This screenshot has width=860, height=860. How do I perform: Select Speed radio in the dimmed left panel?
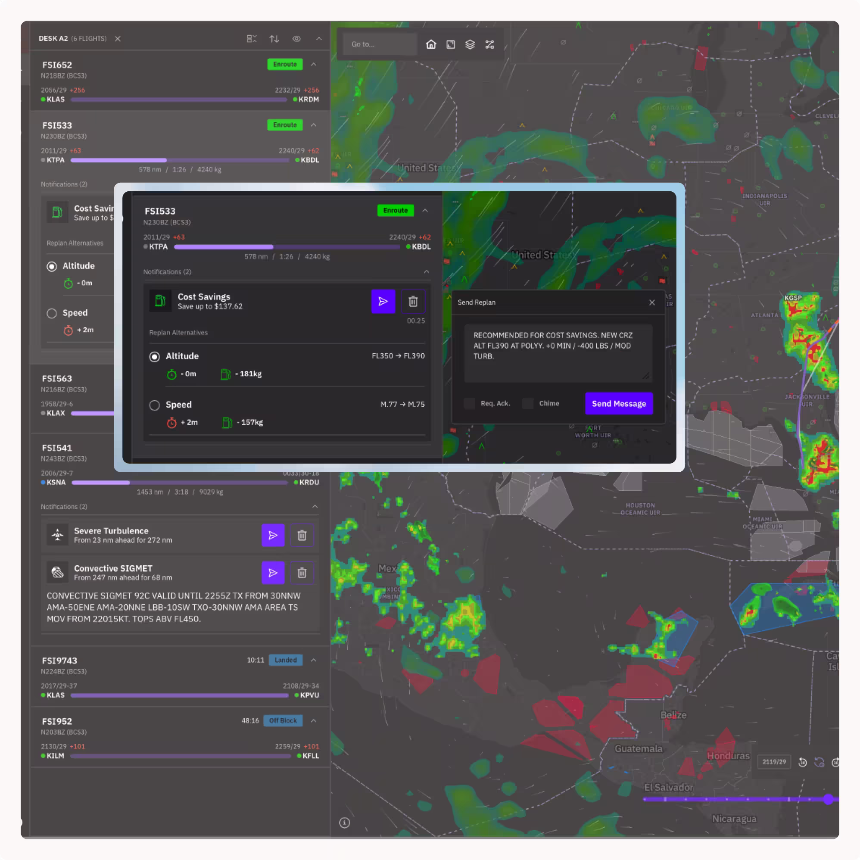tap(52, 313)
